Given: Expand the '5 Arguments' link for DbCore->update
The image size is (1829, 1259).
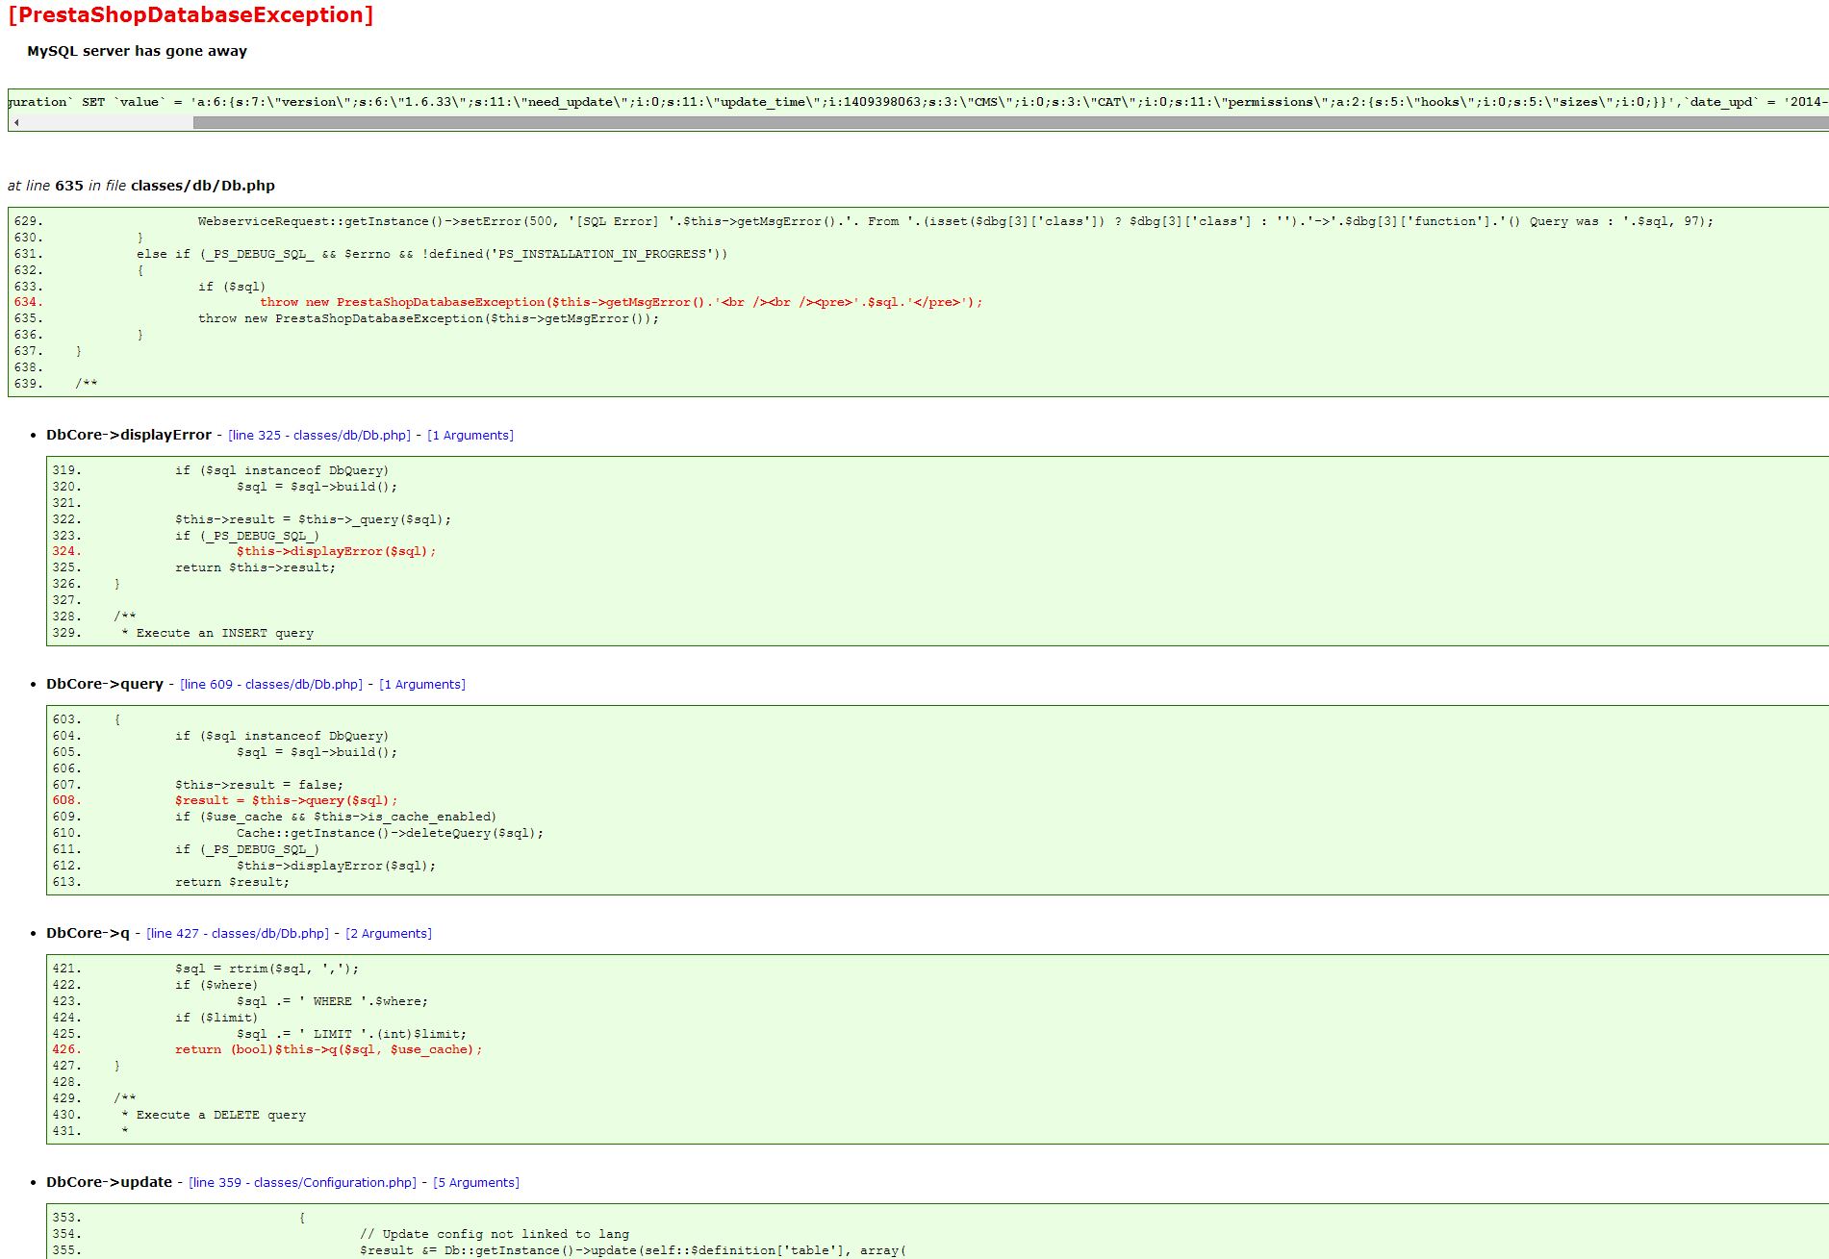Looking at the screenshot, I should [x=476, y=1182].
